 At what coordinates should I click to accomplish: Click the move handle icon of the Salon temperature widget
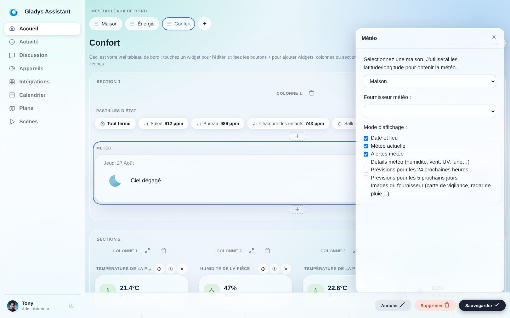pos(159,269)
